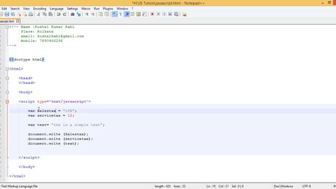This screenshot has width=336, height=189.
Task: Click the macro Playback icon
Action: coord(164,14)
